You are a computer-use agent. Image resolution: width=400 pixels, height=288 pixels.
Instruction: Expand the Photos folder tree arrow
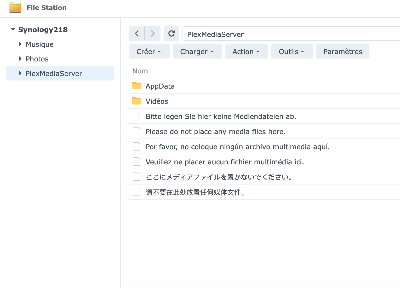coord(20,59)
